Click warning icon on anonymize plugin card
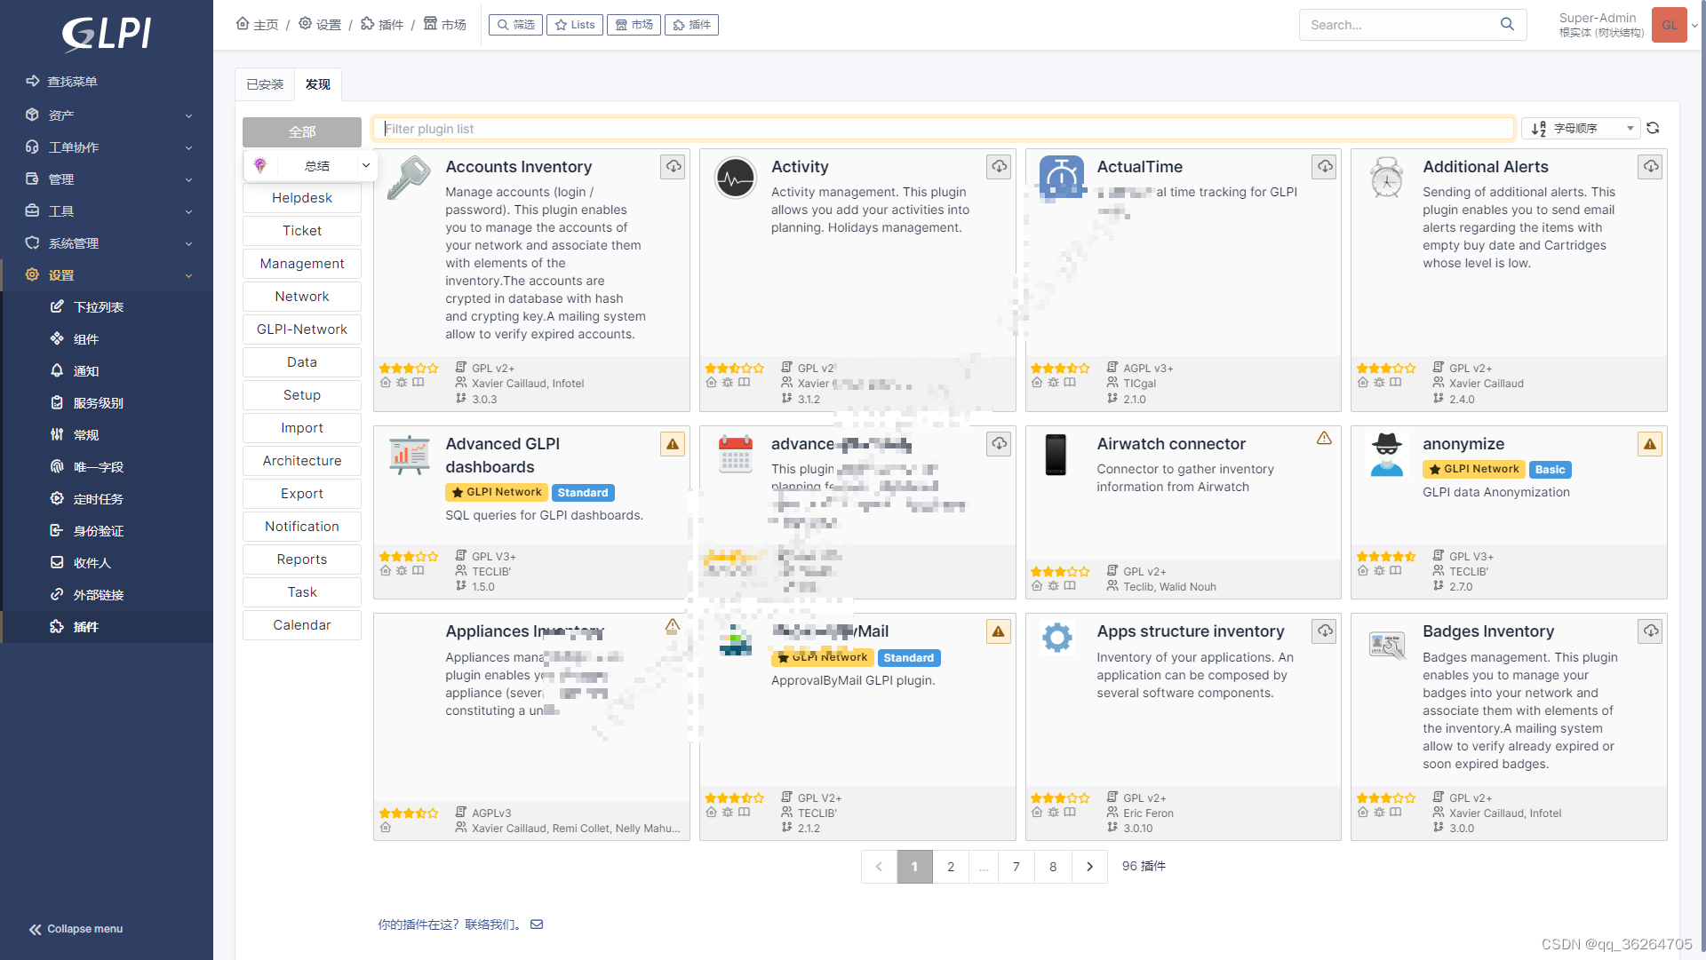 point(1650,444)
